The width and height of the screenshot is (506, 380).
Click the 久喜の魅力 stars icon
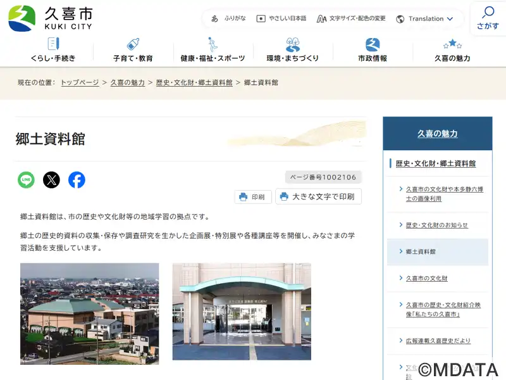452,44
